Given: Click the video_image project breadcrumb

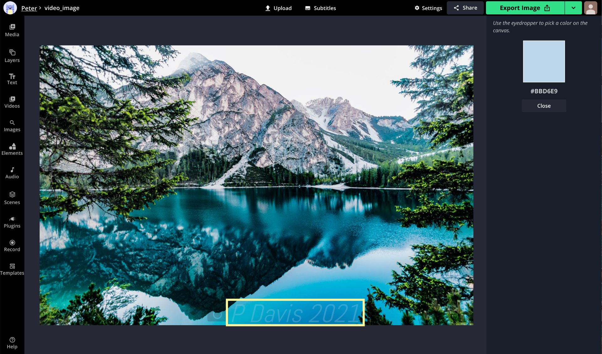Looking at the screenshot, I should point(62,8).
